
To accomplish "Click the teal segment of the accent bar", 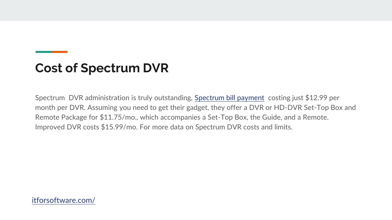I will (44, 52).
